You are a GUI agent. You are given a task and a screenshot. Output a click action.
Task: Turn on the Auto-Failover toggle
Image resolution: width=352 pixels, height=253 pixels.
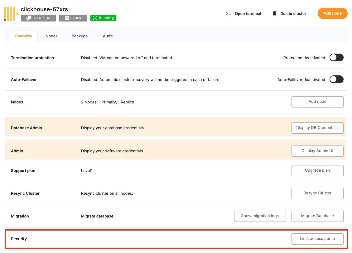tap(336, 79)
